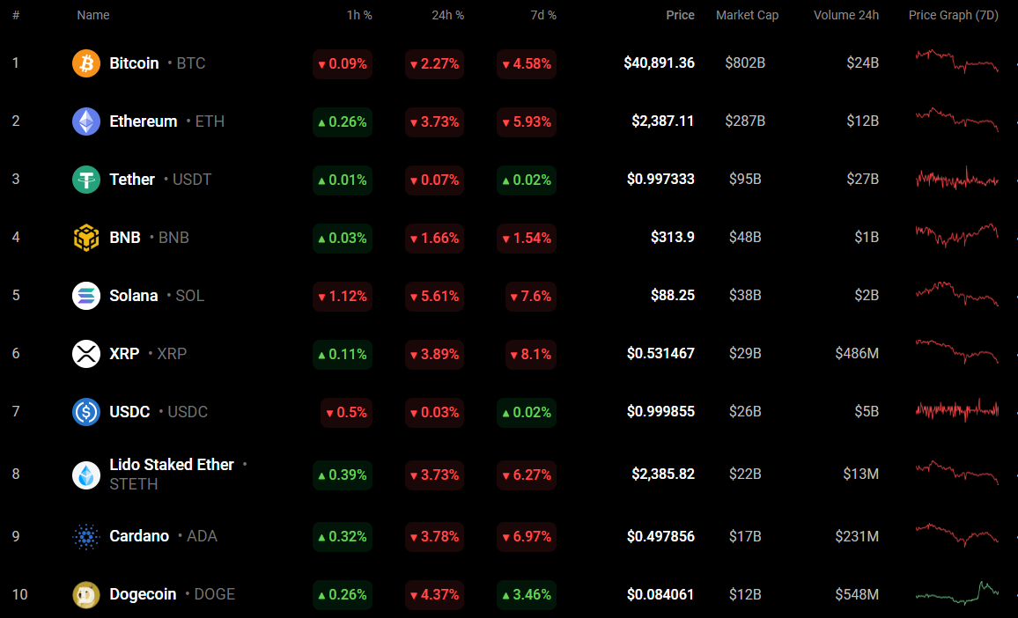Click the USDC logo icon
1018x618 pixels.
pos(86,412)
